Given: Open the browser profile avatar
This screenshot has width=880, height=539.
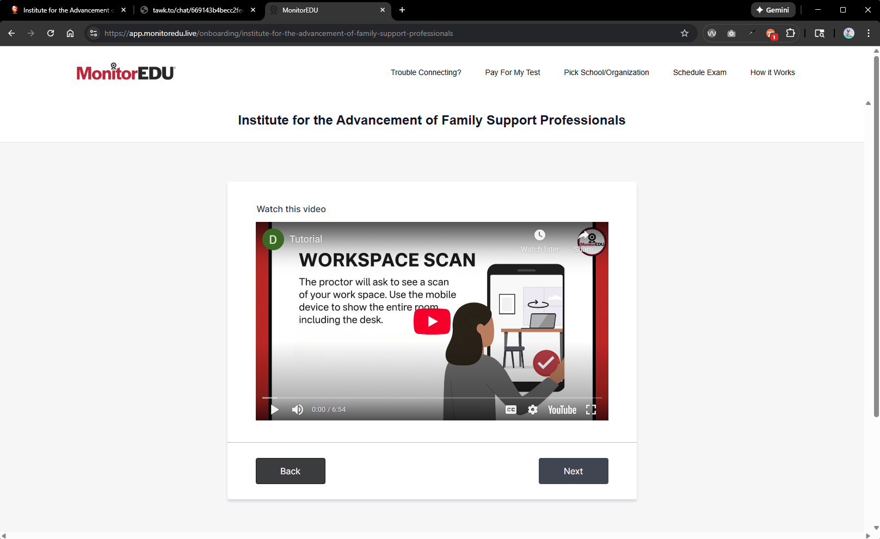Looking at the screenshot, I should click(849, 33).
